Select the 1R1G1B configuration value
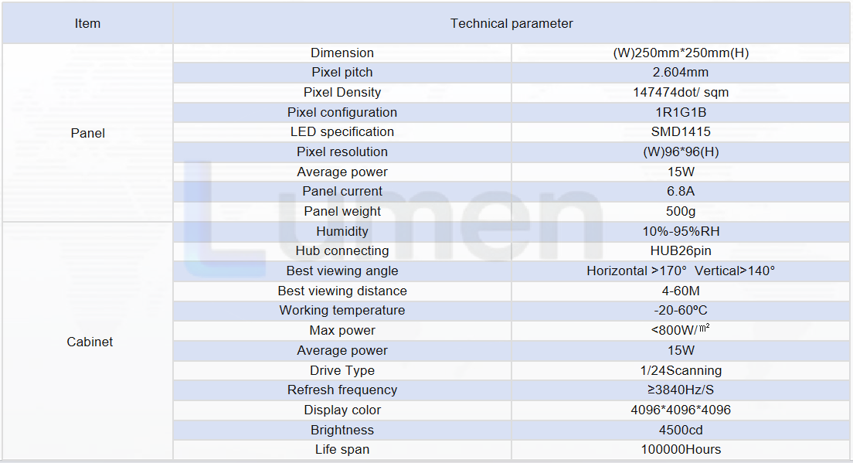The height and width of the screenshot is (463, 853). [681, 112]
